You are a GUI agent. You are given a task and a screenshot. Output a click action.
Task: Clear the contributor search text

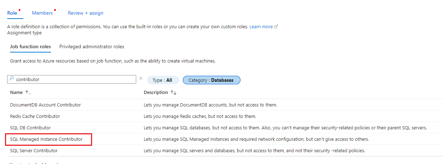click(141, 79)
